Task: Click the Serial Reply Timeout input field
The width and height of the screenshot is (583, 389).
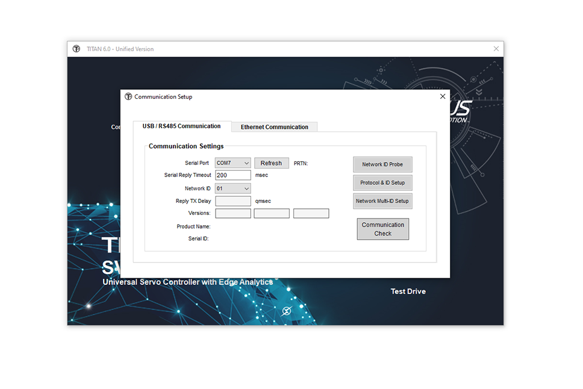Action: point(232,175)
